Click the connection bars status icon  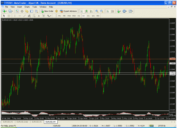pos(152,126)
